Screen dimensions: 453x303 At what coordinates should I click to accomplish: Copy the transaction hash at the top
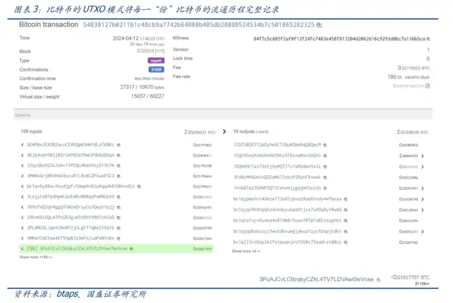pos(319,25)
